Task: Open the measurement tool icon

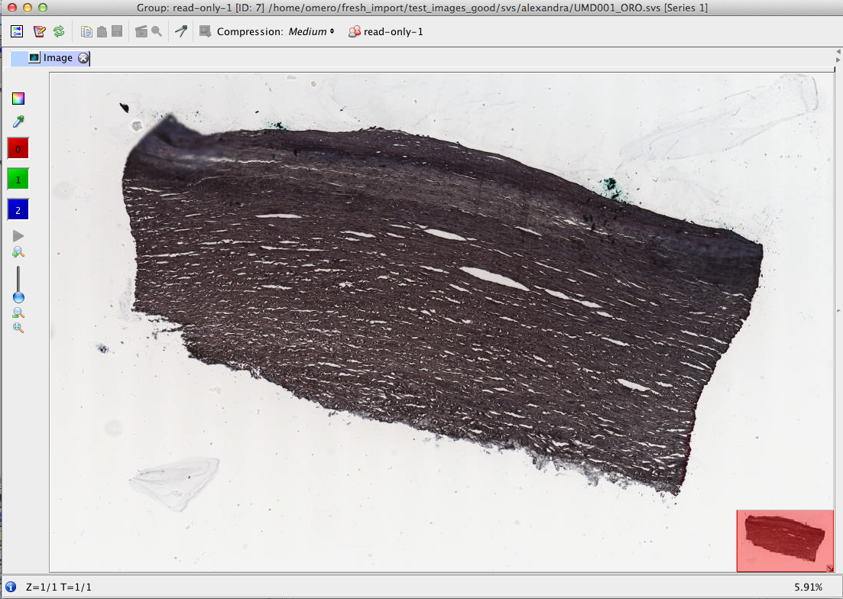Action: coord(181,31)
